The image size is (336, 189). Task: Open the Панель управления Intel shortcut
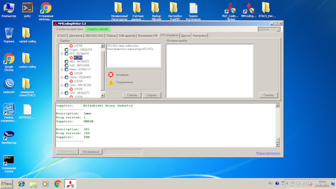(9, 112)
